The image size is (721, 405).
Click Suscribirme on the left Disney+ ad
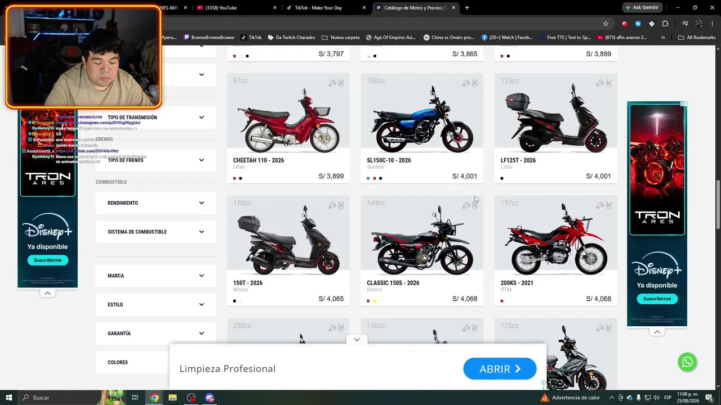(x=48, y=260)
